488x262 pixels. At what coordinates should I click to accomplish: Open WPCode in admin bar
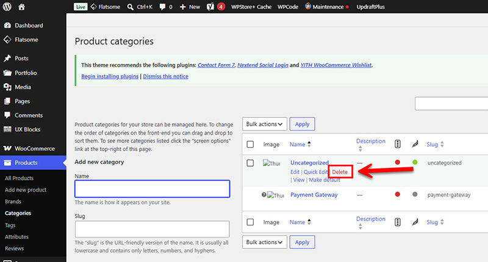(x=288, y=7)
